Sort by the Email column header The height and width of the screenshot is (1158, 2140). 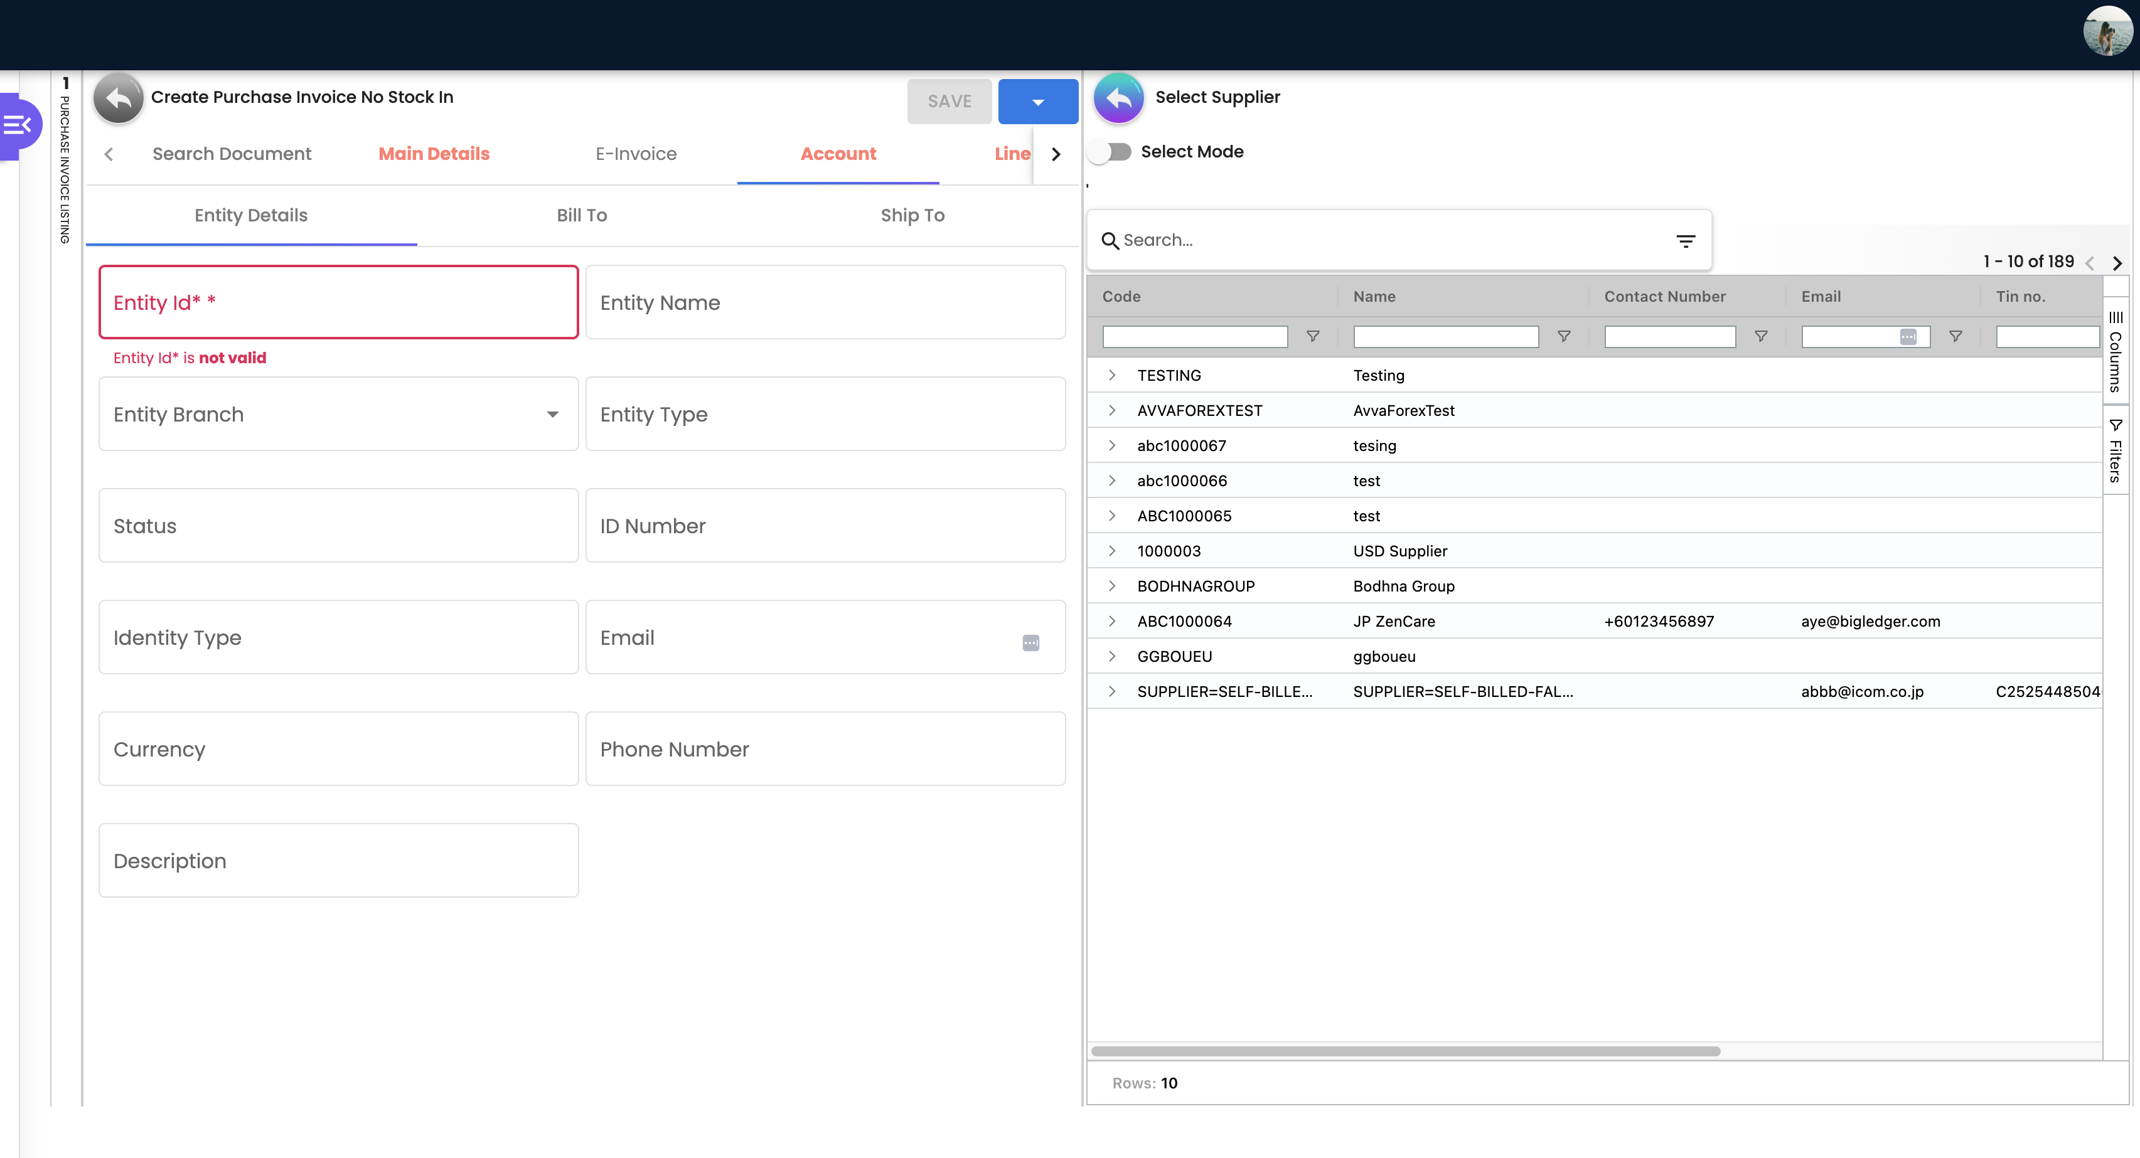(x=1820, y=296)
